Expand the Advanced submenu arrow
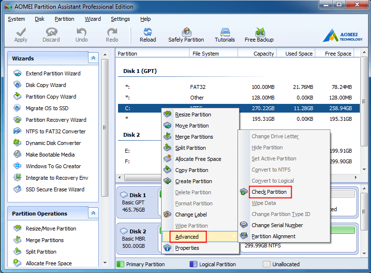The width and height of the screenshot is (371, 273). 234,236
